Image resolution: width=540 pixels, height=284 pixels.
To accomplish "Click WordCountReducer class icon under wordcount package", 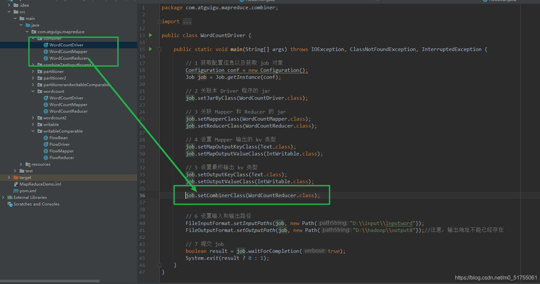I will pyautogui.click(x=46, y=111).
